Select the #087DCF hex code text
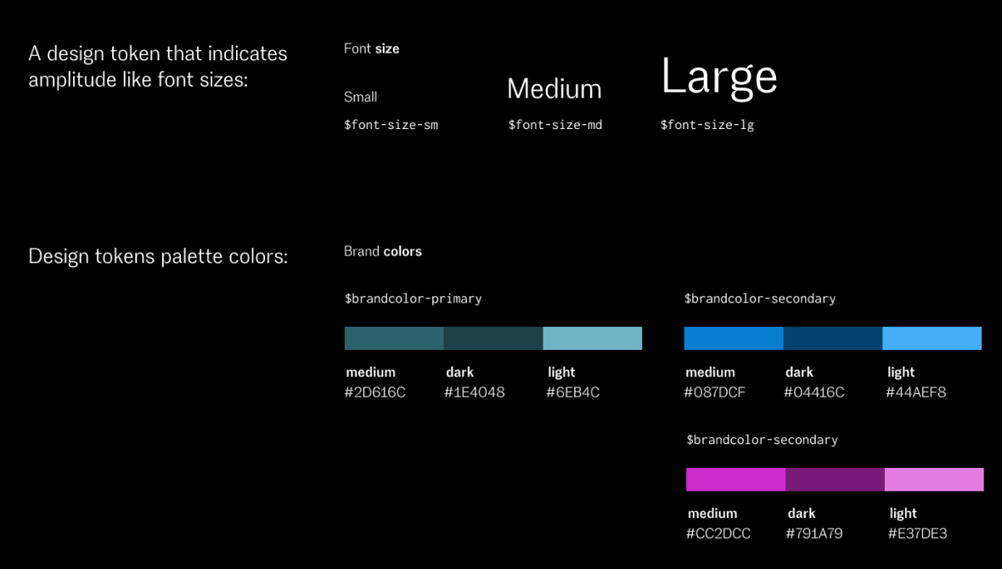The image size is (1002, 569). point(714,392)
